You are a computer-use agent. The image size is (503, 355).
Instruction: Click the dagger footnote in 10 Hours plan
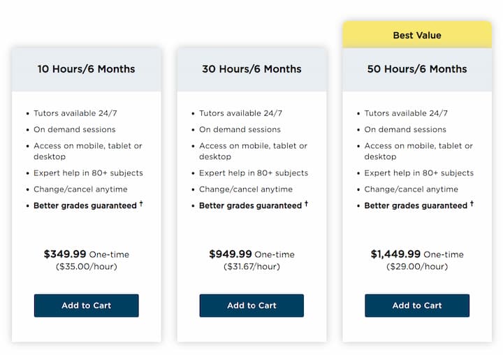[141, 203]
